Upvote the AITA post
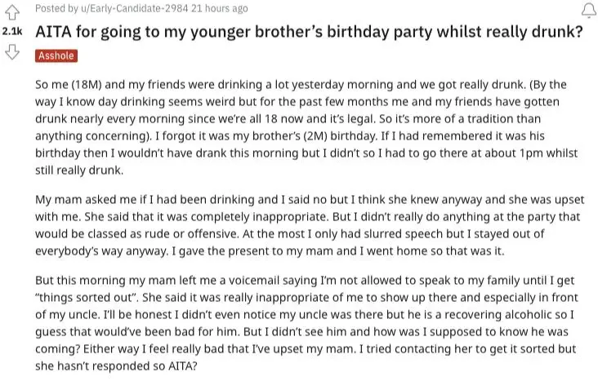 11,11
